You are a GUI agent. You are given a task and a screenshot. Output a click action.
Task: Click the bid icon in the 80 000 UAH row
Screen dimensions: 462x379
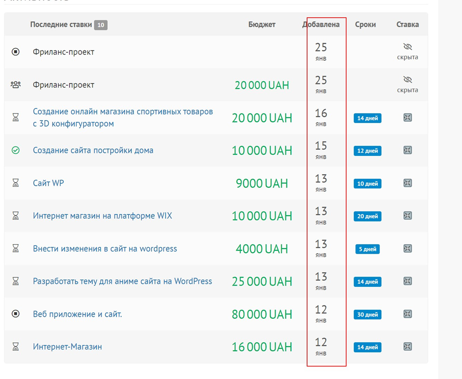pyautogui.click(x=407, y=314)
